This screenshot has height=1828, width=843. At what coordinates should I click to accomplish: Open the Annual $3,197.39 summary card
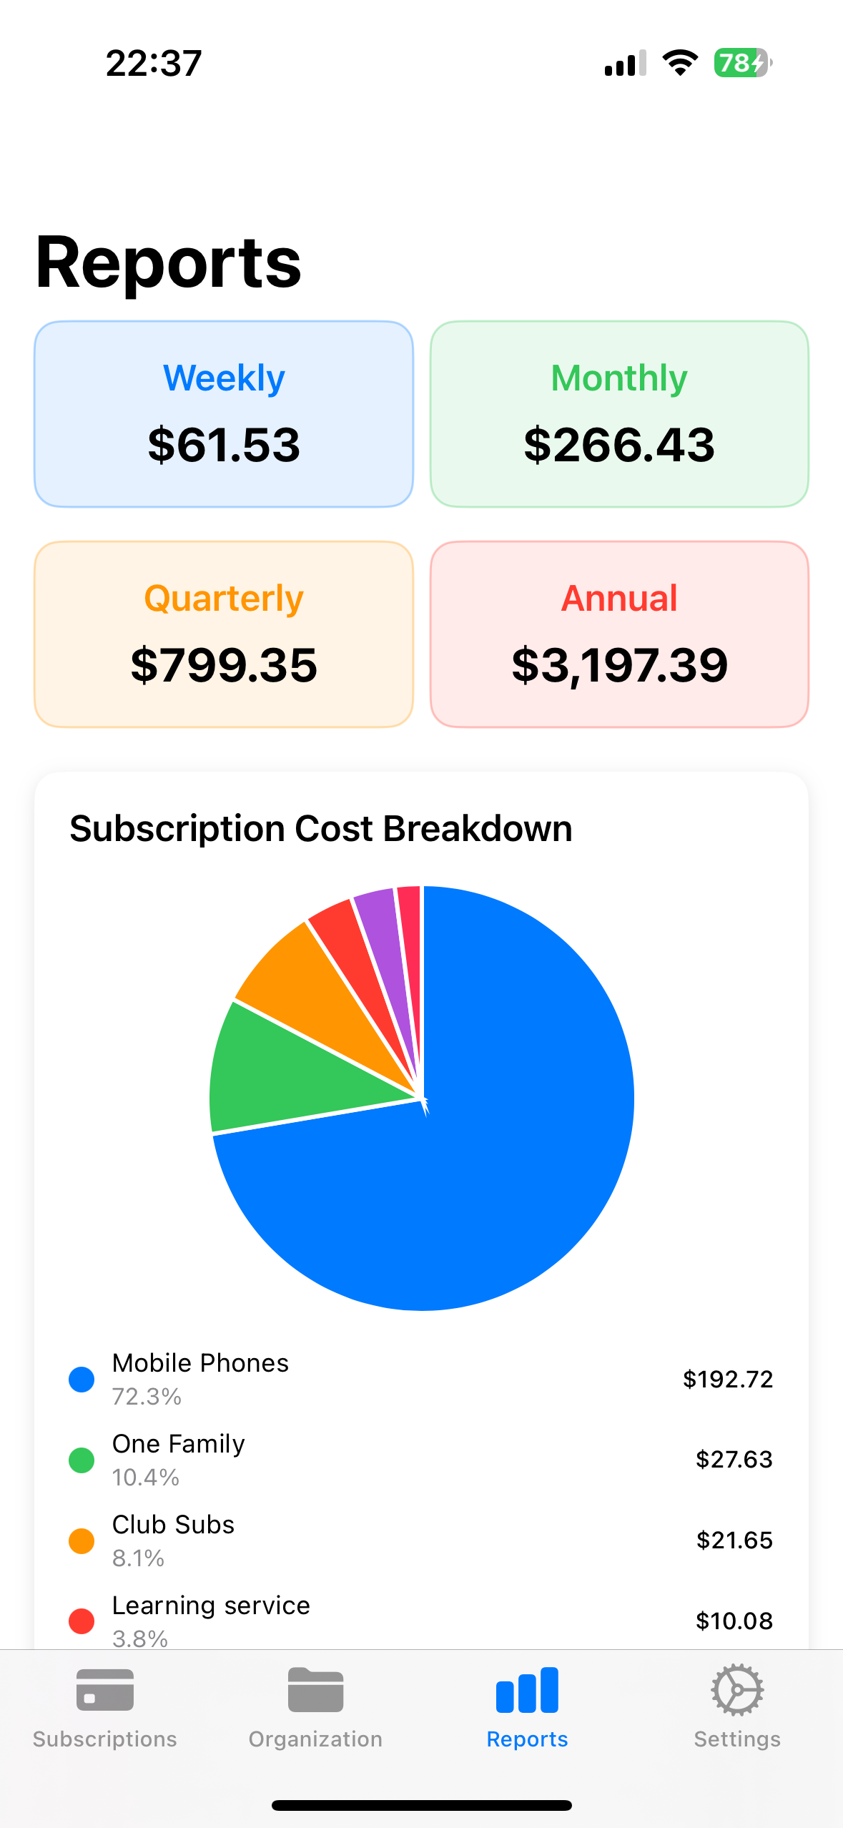click(619, 634)
